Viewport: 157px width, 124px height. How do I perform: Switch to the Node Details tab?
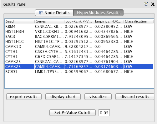coord(54,13)
